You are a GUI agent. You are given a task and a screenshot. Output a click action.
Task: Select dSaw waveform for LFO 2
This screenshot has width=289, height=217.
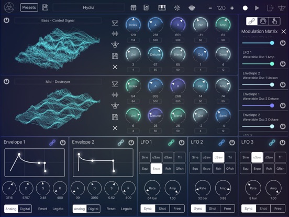[x=218, y=157]
